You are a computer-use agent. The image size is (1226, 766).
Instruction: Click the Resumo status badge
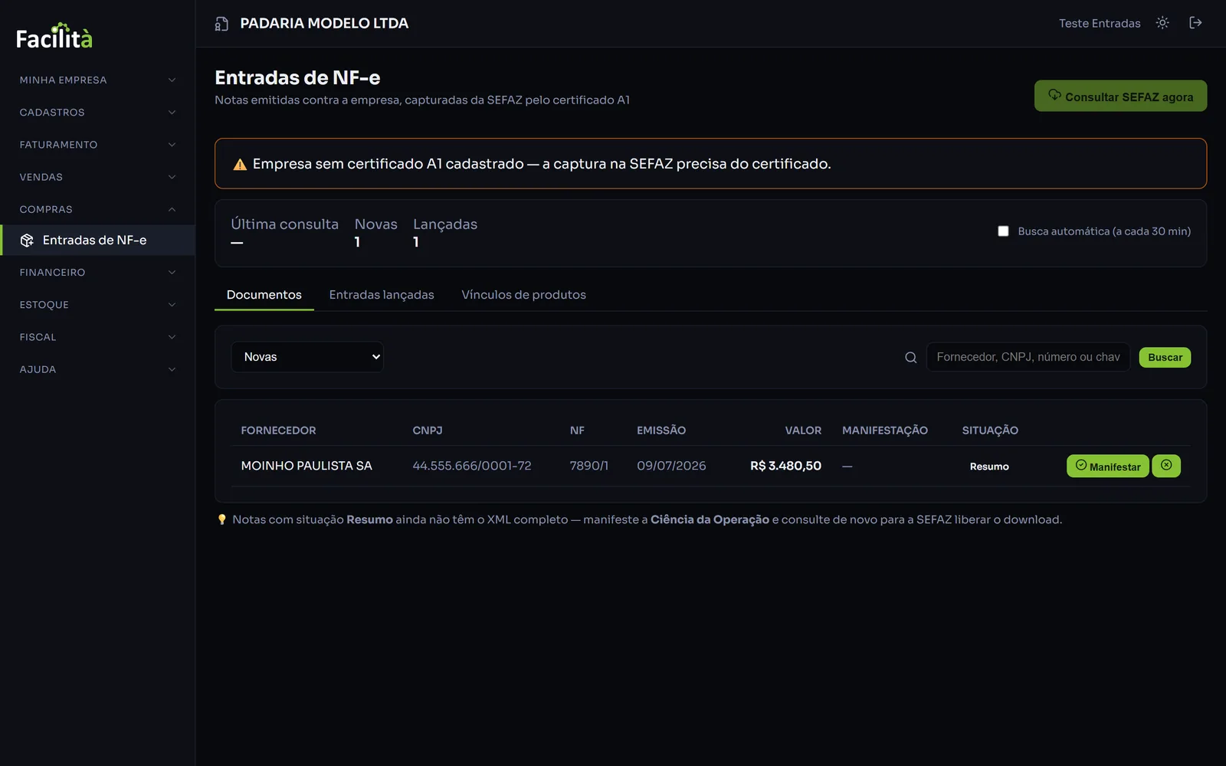pyautogui.click(x=989, y=466)
